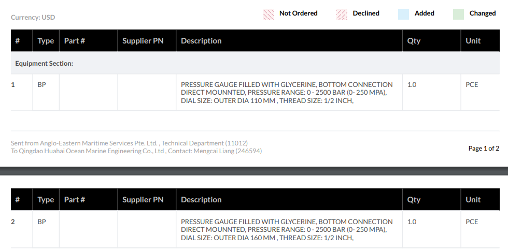This screenshot has width=508, height=251.
Task: Click the PCE unit in row 2
Action: click(x=472, y=222)
